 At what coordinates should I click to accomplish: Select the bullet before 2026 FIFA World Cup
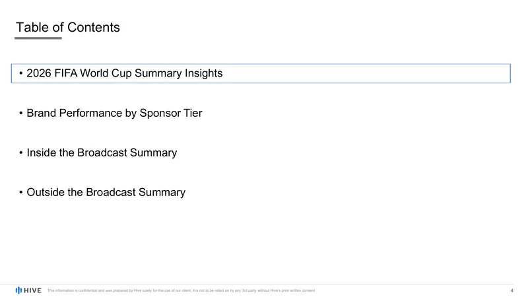click(x=21, y=73)
